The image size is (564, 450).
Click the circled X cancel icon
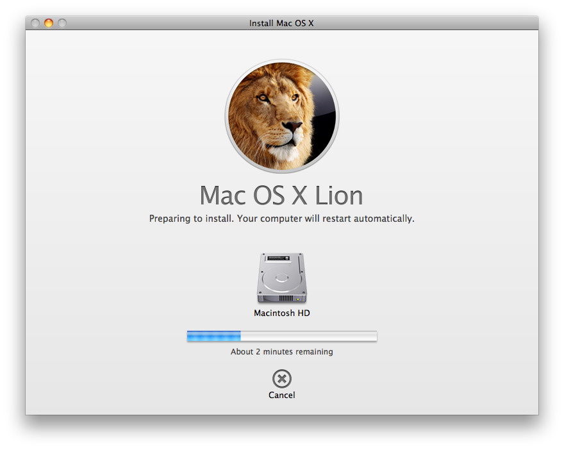click(281, 378)
